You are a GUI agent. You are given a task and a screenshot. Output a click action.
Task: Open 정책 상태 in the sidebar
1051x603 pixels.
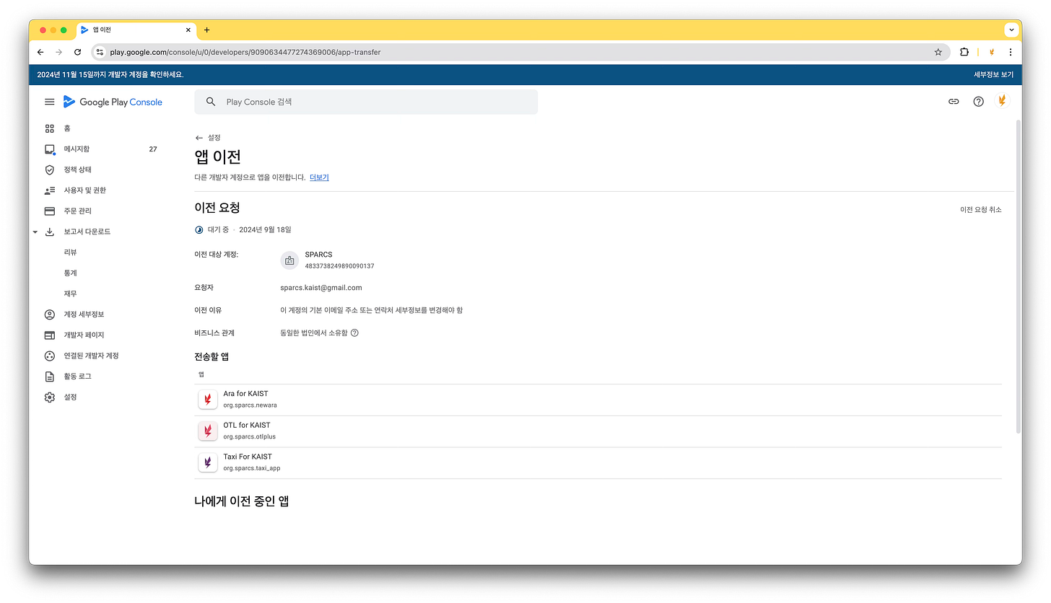coord(78,170)
